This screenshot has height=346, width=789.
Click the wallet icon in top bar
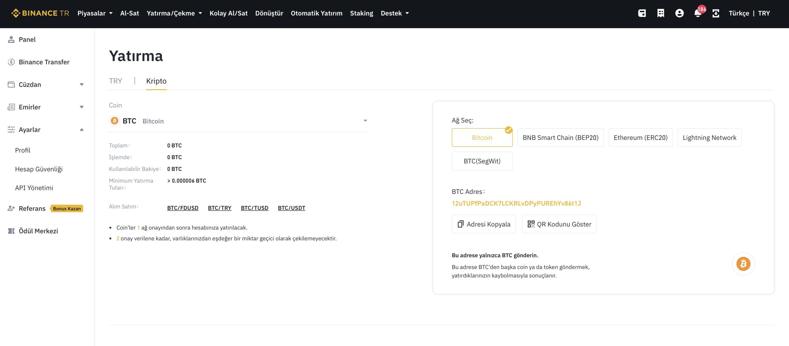(642, 13)
